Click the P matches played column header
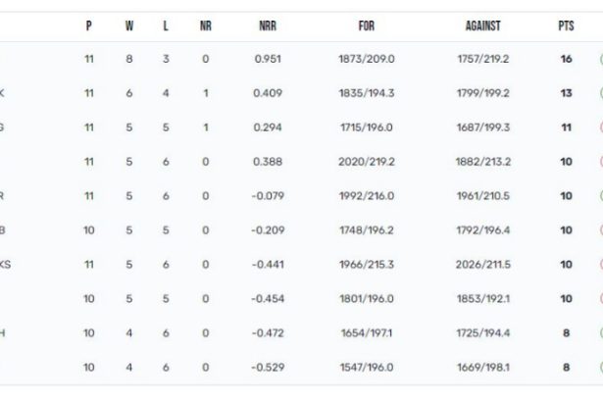 pos(89,26)
